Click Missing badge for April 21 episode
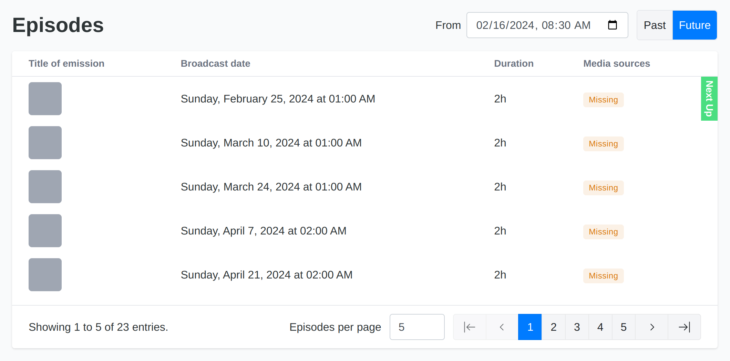 click(603, 276)
